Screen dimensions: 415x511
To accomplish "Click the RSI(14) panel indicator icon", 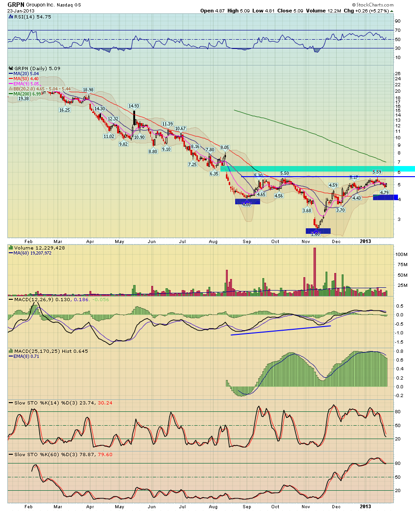I will coord(11,17).
